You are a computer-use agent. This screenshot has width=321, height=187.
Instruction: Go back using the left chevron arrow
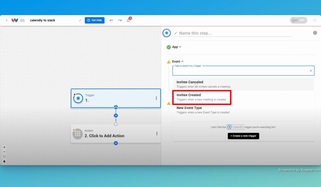(x=7, y=20)
